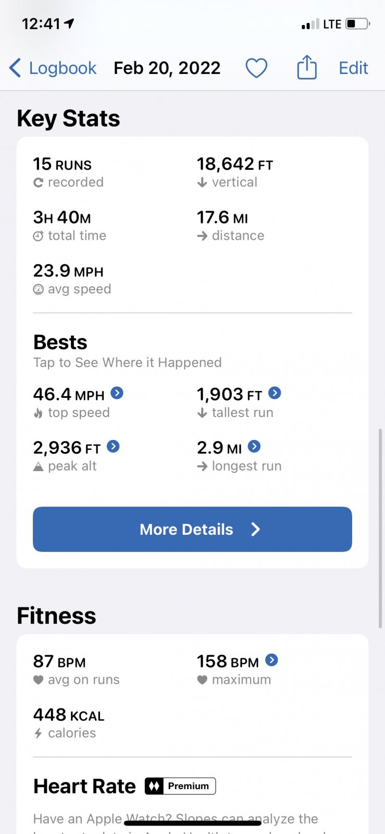Viewport: 385px width, 834px height.
Task: Open peak altitude location arrow
Action: click(113, 447)
